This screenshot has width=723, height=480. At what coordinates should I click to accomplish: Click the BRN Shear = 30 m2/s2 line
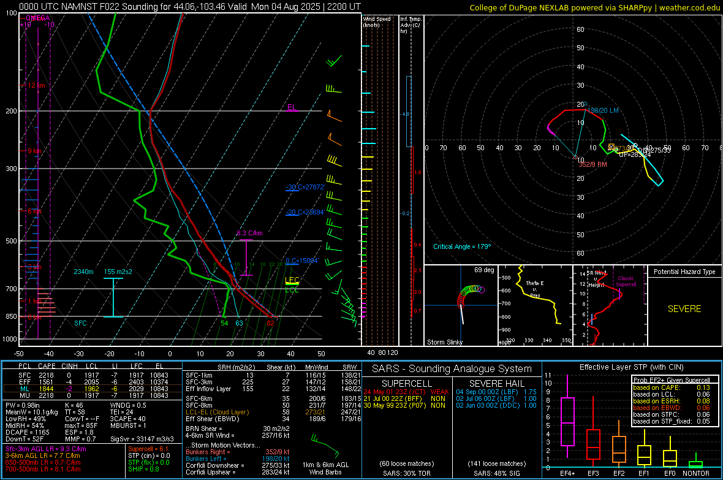[238, 429]
